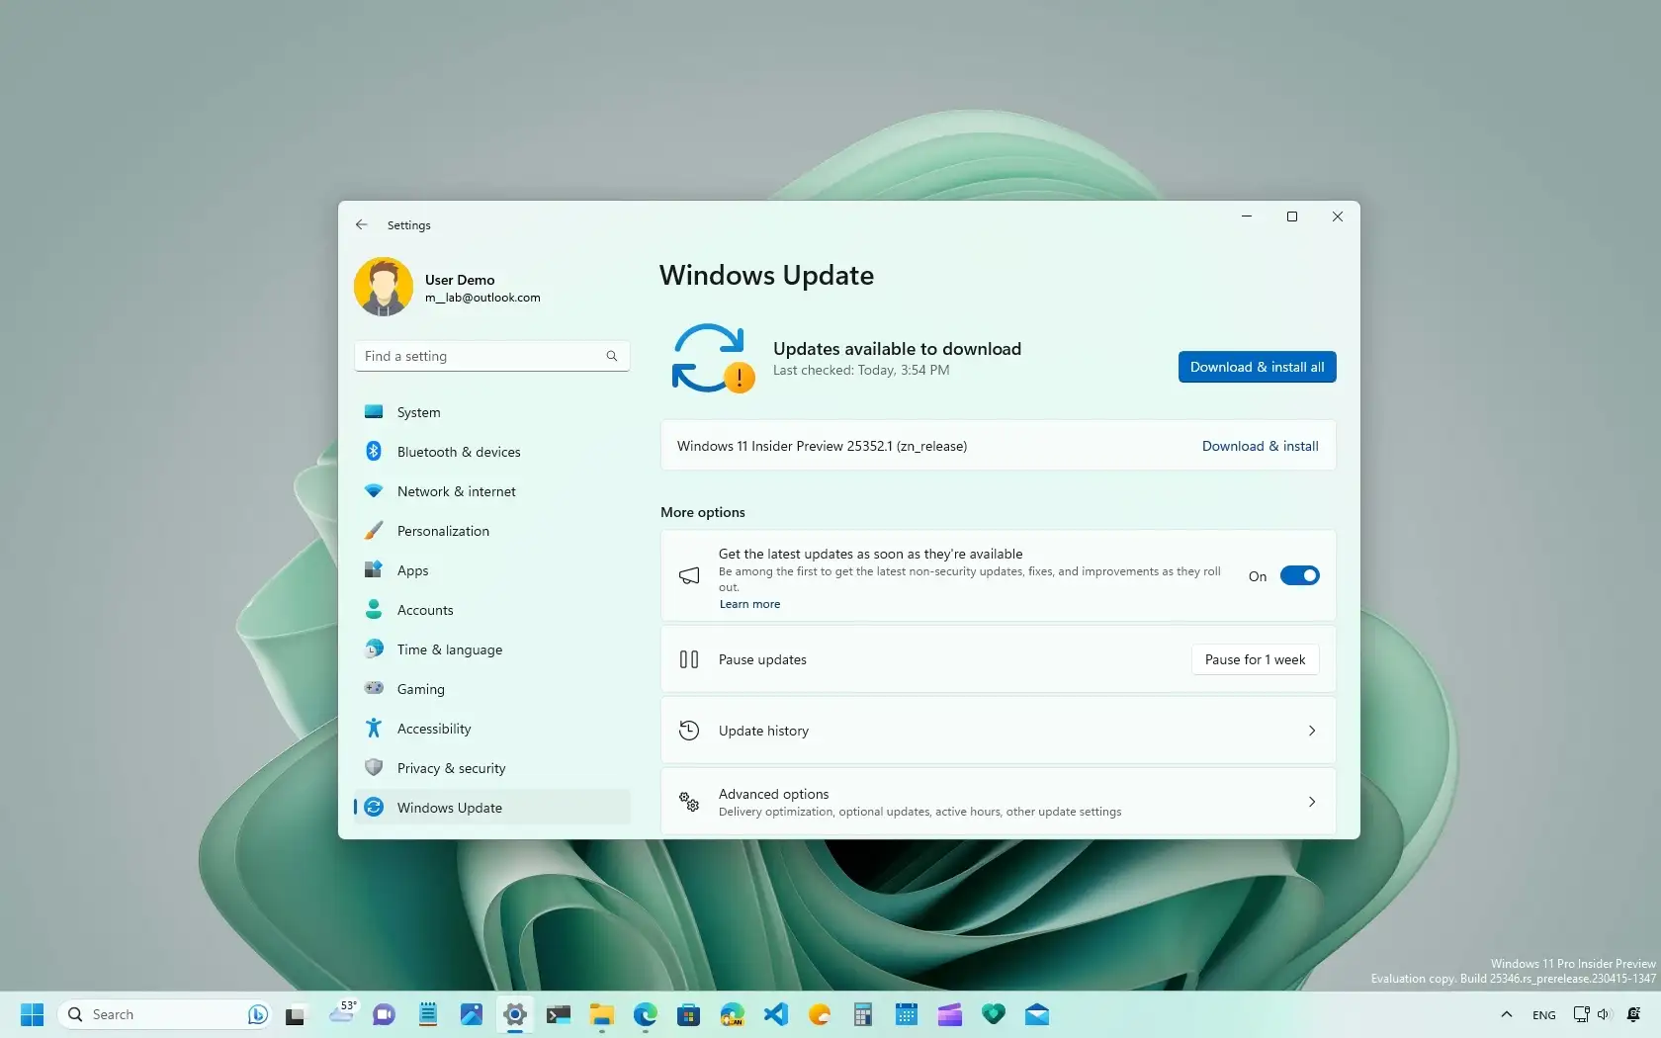Open System settings in sidebar
This screenshot has height=1038, width=1661.
pyautogui.click(x=491, y=412)
